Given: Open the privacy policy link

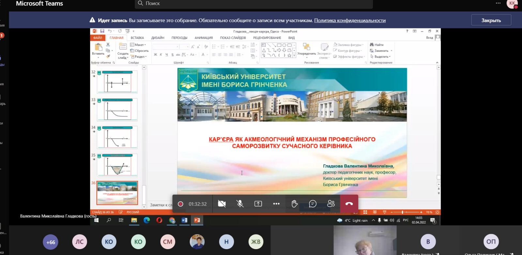Looking at the screenshot, I should coord(350,20).
